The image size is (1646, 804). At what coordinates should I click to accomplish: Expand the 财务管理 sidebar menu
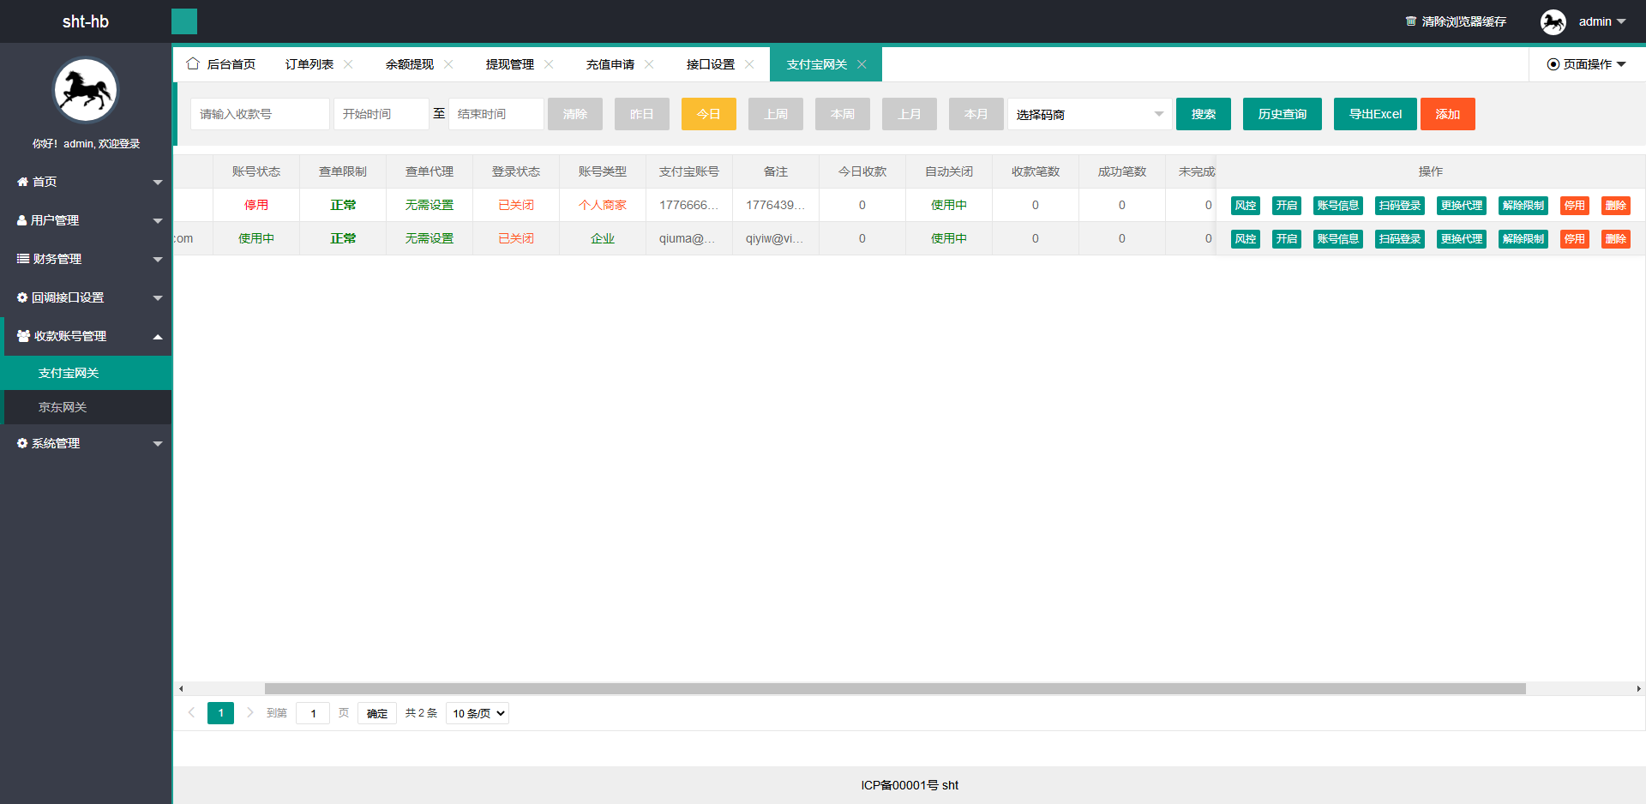point(86,259)
